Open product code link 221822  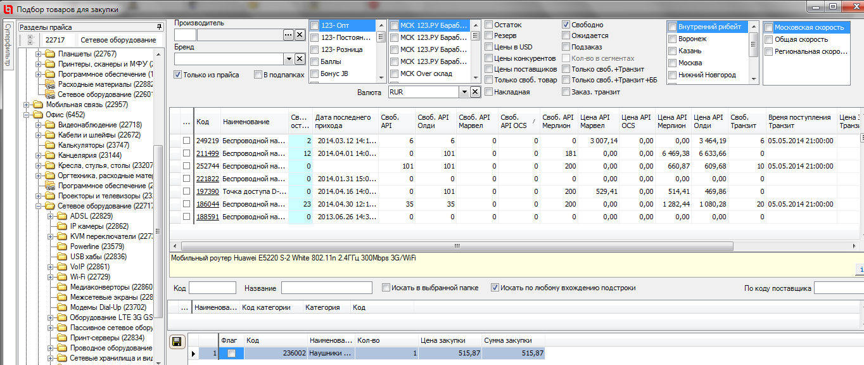[x=207, y=179]
